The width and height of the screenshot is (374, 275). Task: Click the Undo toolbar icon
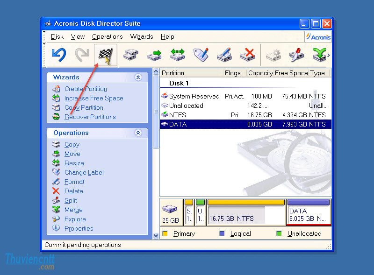pyautogui.click(x=59, y=55)
